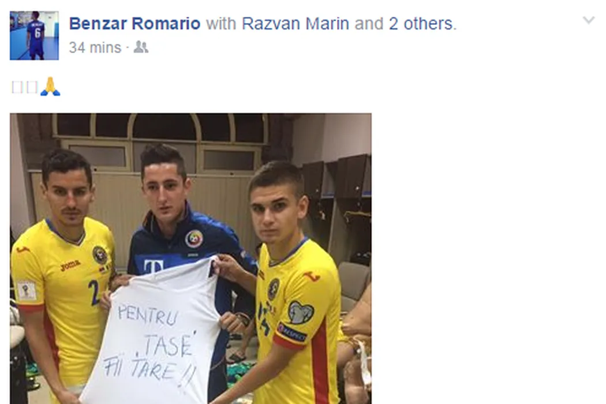Click the World Cup patch on the left sleeve

[x=27, y=290]
